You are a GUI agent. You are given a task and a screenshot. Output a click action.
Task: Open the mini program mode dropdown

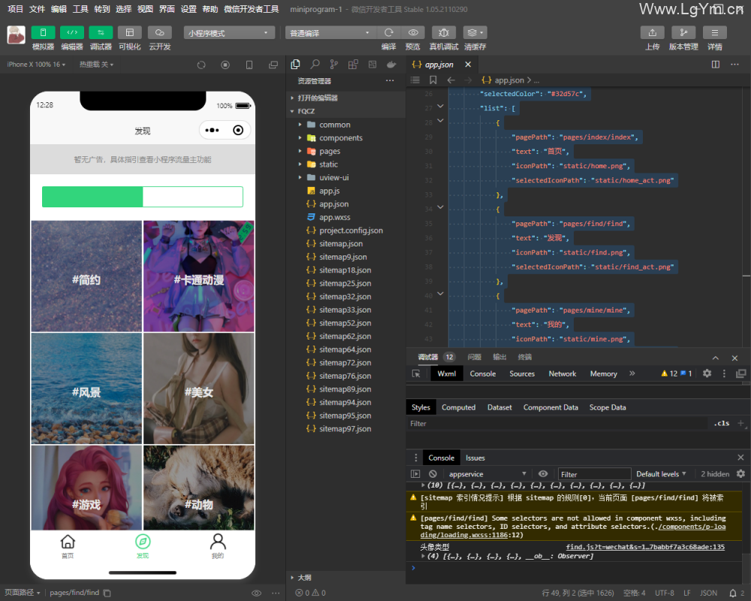(229, 32)
